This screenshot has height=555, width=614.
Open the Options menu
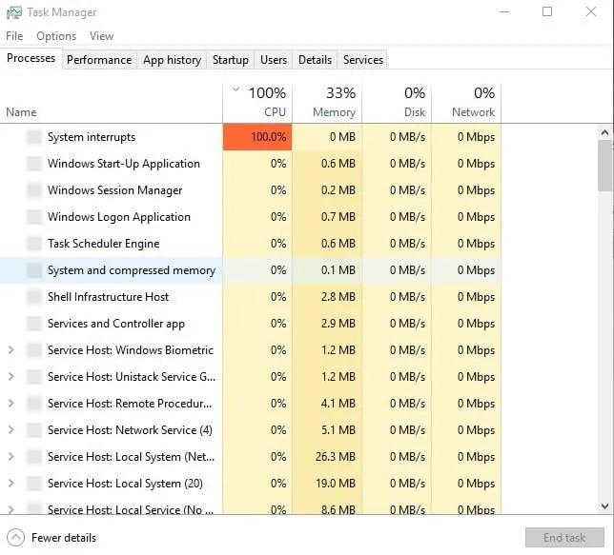pyautogui.click(x=56, y=36)
